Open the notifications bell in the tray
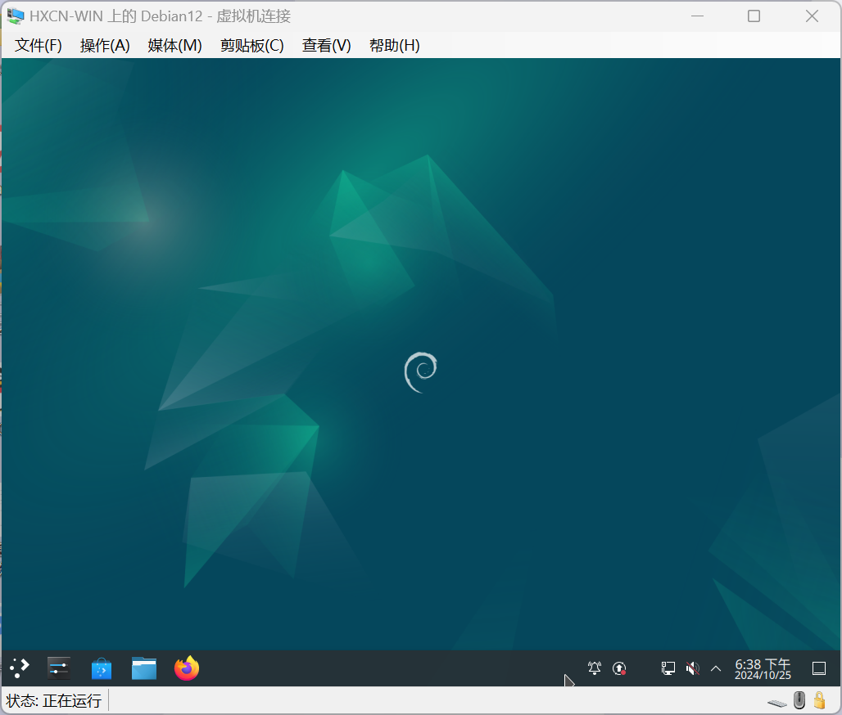 [x=595, y=668]
